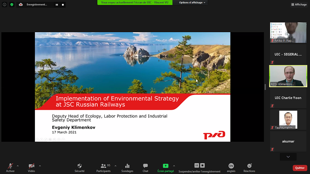Open the meeting information icon

[x=5, y=5]
